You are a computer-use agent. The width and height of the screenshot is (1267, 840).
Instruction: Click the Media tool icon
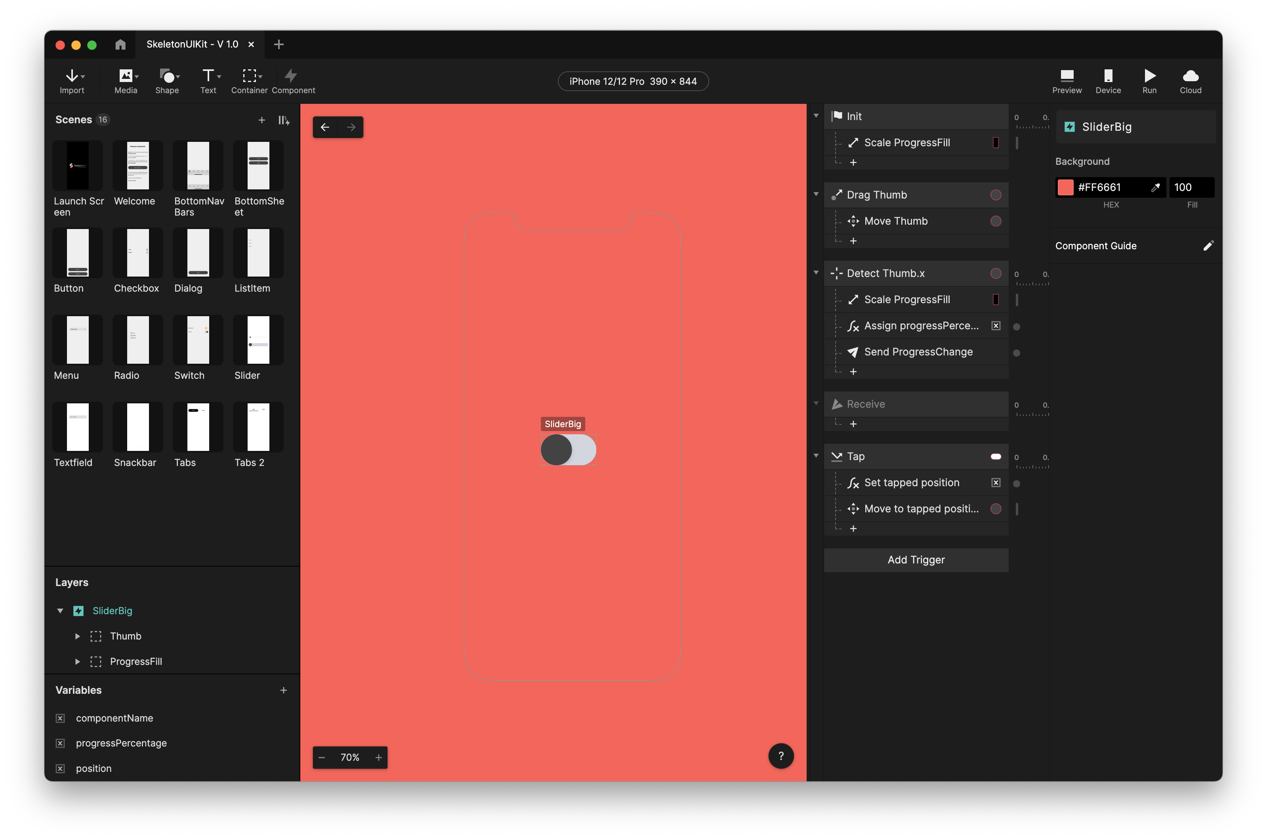coord(126,76)
